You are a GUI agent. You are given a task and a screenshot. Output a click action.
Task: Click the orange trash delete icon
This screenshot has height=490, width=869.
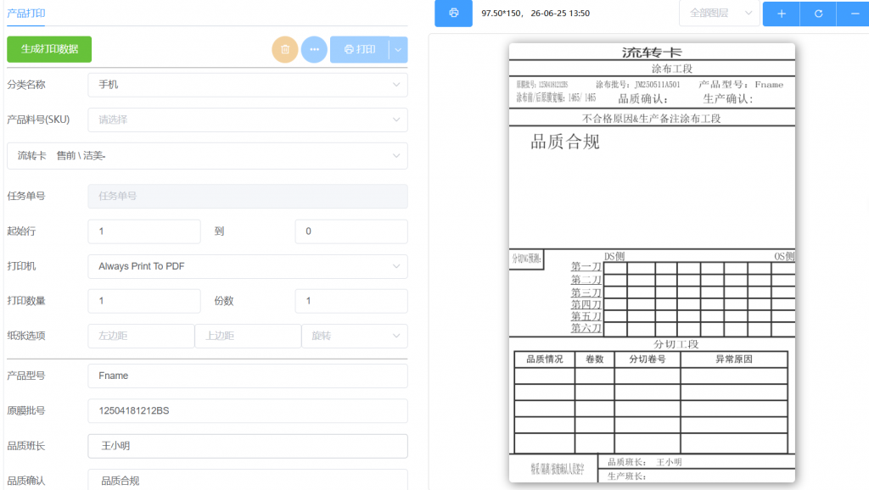285,49
